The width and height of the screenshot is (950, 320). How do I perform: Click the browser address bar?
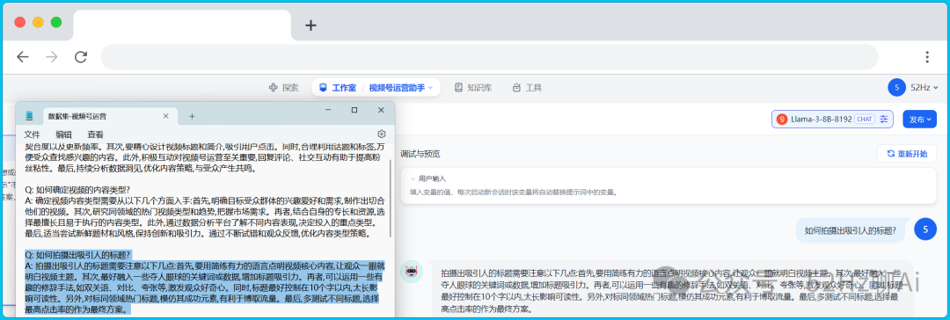click(489, 57)
